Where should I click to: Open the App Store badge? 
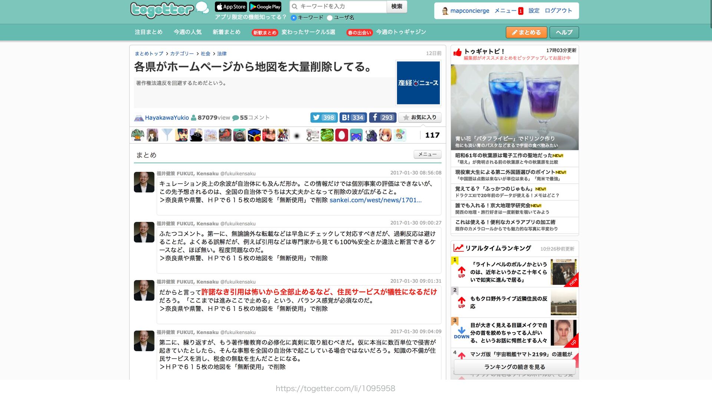point(231,7)
